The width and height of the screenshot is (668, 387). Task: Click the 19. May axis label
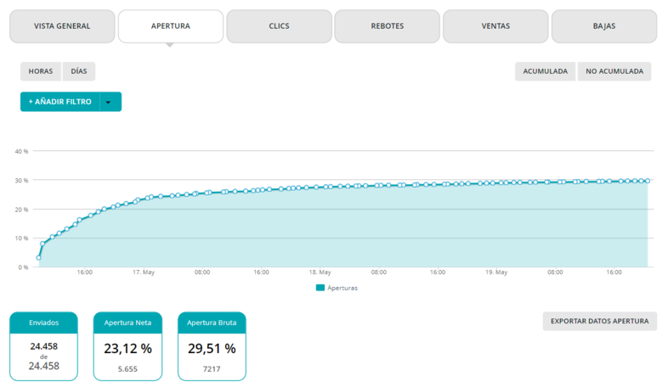tap(496, 272)
